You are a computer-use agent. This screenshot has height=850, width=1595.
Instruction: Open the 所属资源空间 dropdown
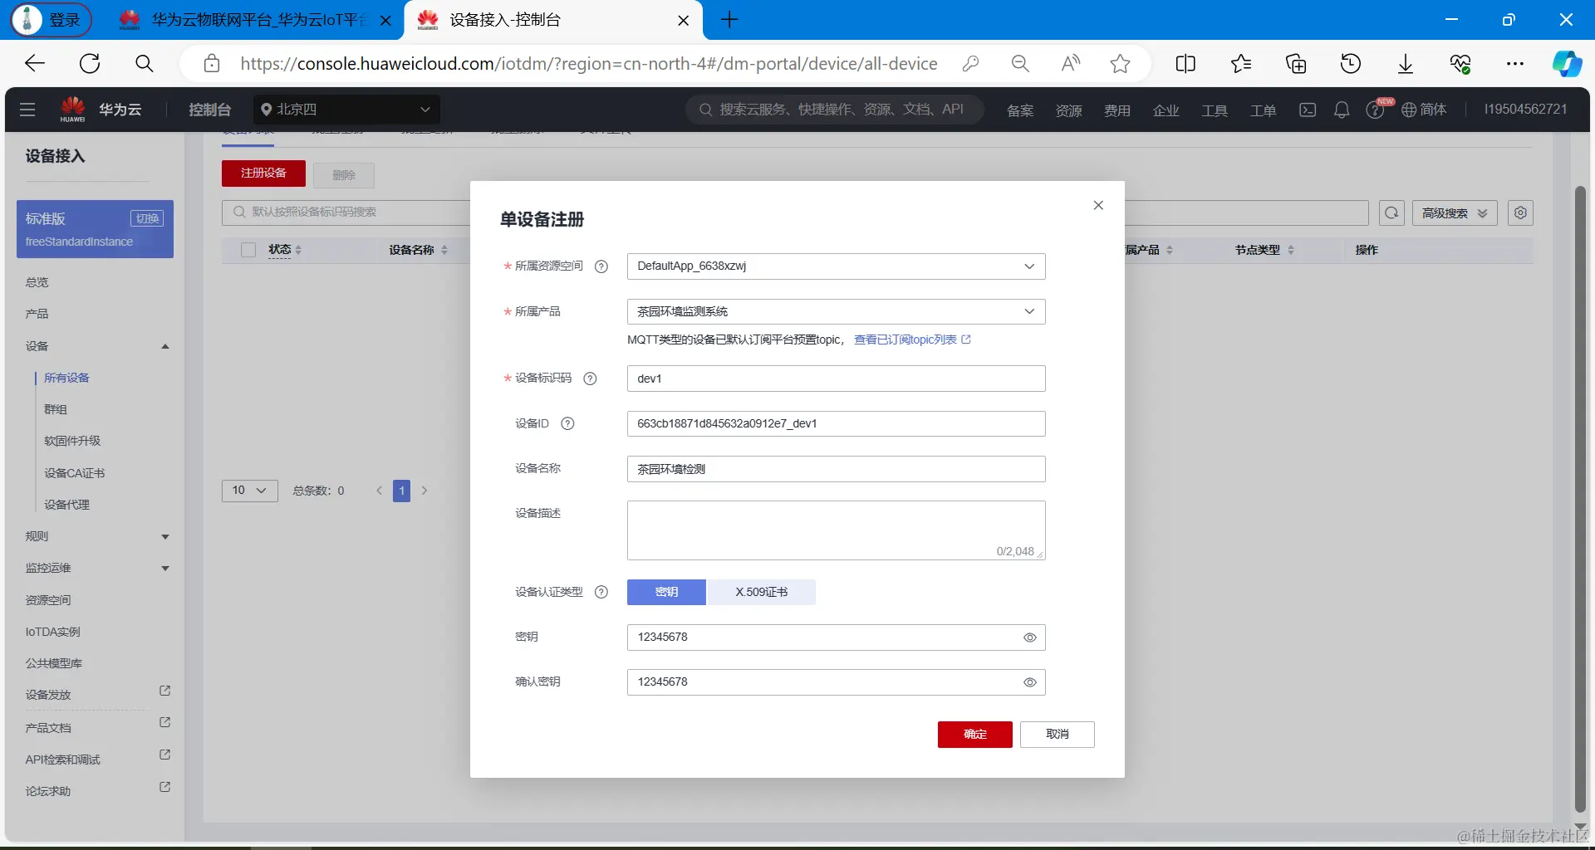point(836,266)
